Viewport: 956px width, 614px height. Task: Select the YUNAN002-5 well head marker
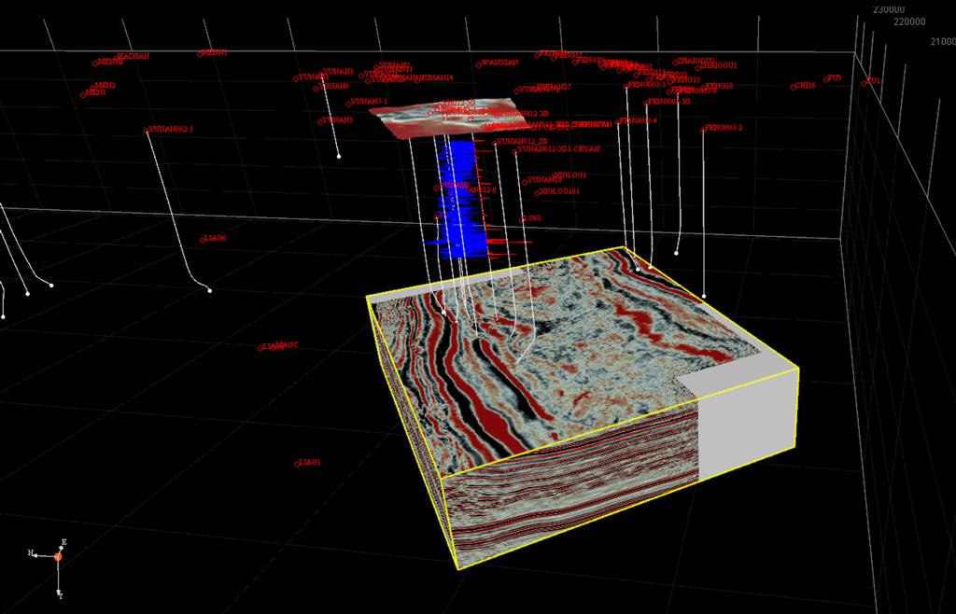point(147,131)
